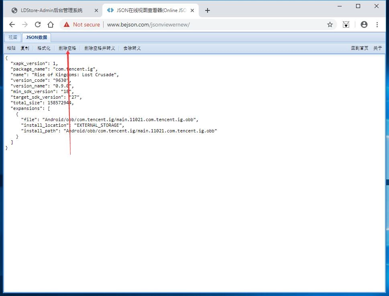Image resolution: width=389 pixels, height=296 pixels.
Task: Click 粘贴 to paste JSON
Action: (x=11, y=48)
